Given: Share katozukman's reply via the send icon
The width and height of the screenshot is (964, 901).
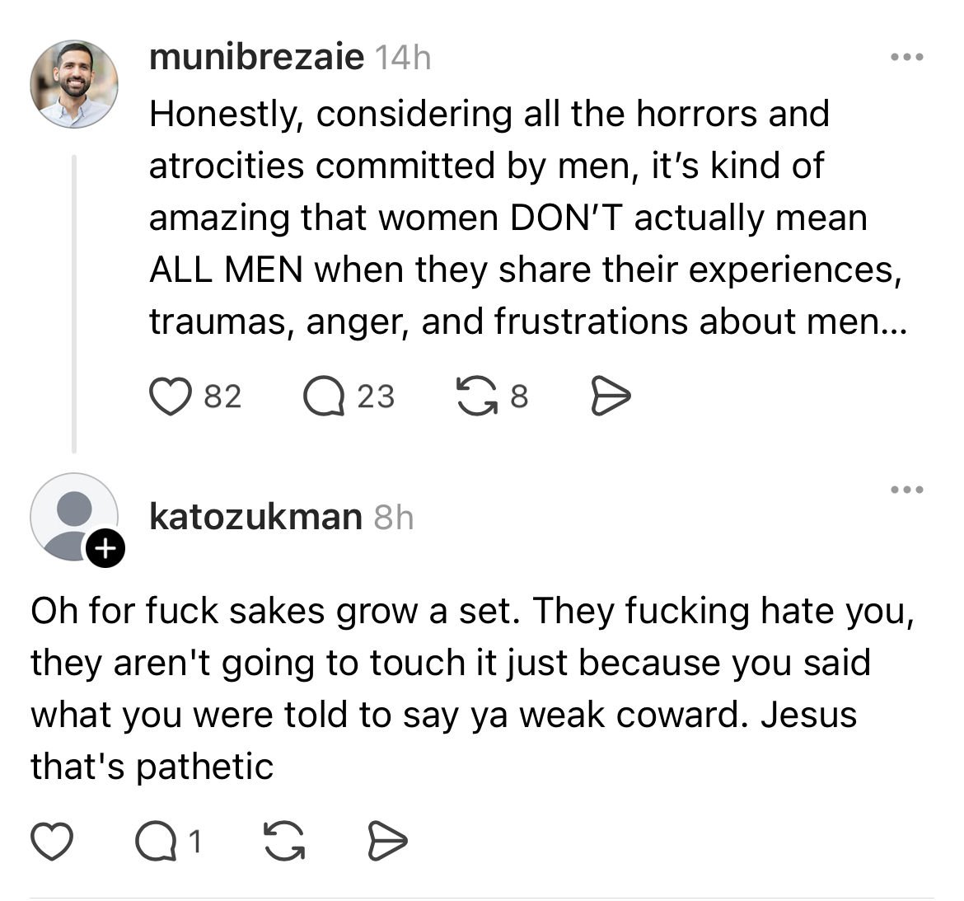Looking at the screenshot, I should [x=386, y=841].
